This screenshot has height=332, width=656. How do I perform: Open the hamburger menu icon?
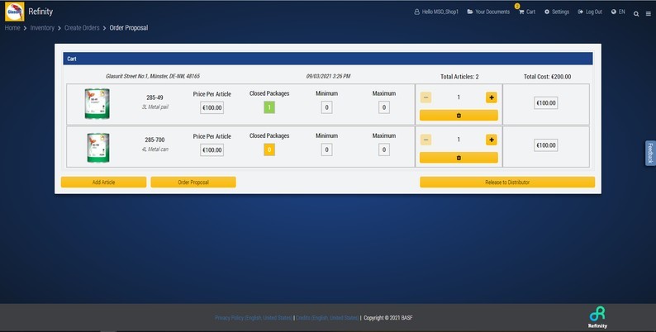[649, 14]
